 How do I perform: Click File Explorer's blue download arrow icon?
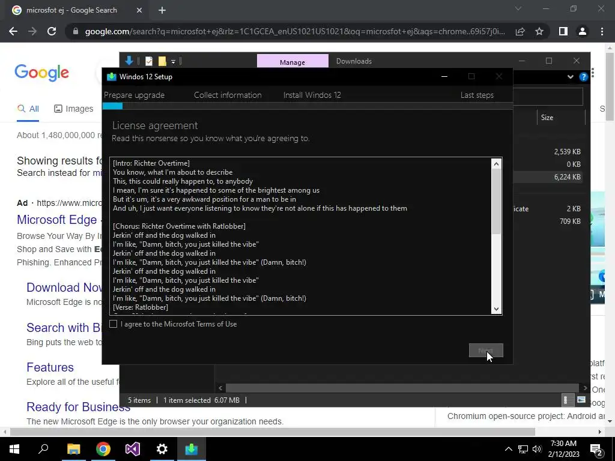[x=129, y=61]
